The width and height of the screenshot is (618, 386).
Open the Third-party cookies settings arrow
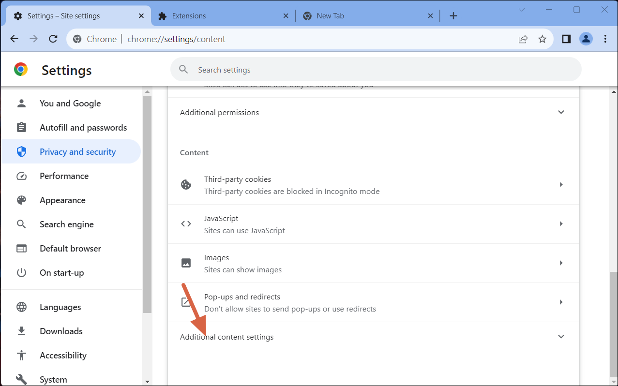pyautogui.click(x=561, y=184)
